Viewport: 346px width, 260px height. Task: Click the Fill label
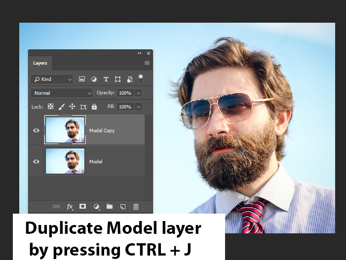[x=111, y=107]
